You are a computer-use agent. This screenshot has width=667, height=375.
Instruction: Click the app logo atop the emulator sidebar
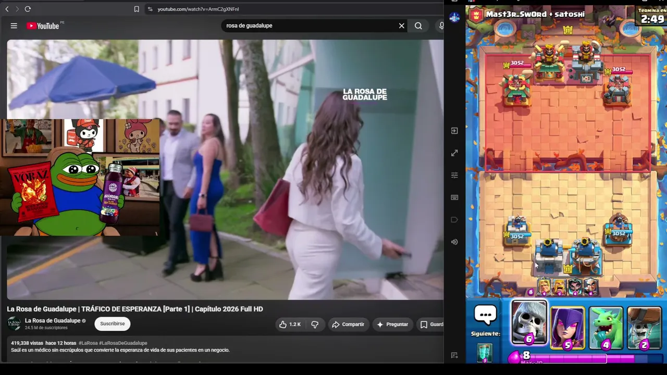tap(454, 18)
